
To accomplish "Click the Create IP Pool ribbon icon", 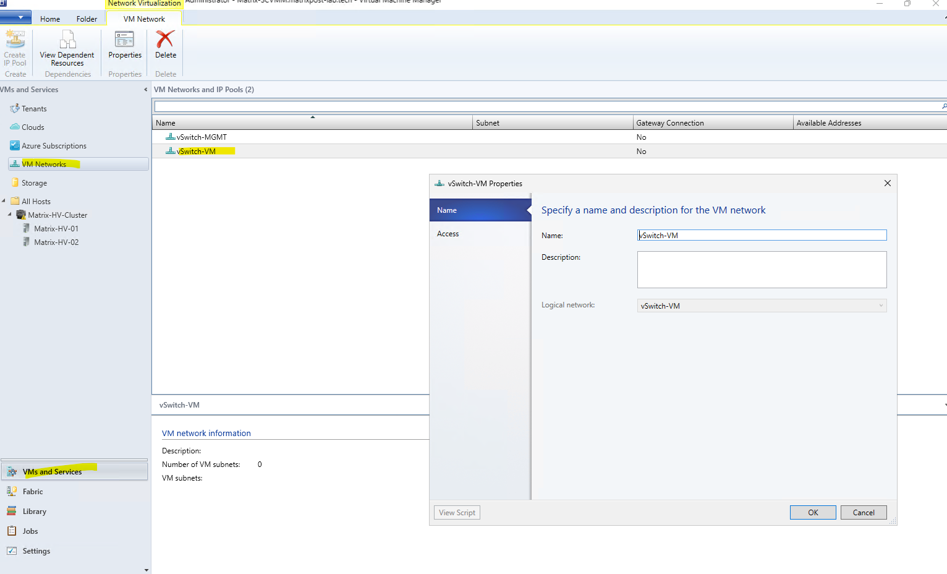I will [x=15, y=40].
